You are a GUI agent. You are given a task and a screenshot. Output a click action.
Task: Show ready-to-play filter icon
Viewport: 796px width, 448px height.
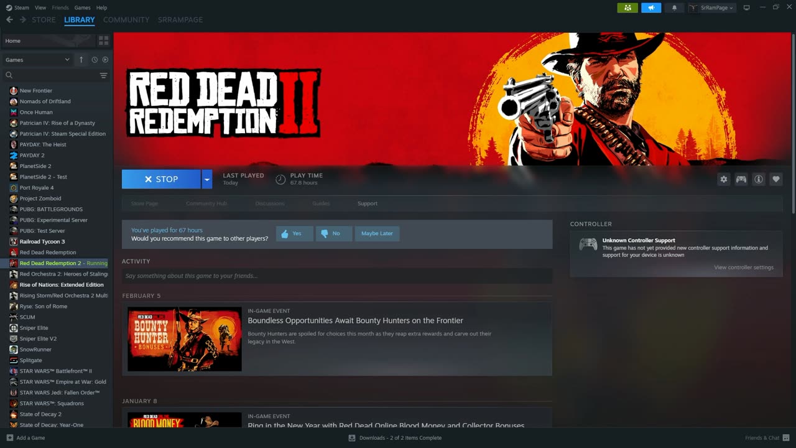[105, 60]
